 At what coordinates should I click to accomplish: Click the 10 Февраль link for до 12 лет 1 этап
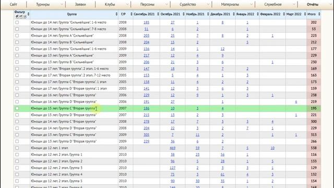point(272,148)
